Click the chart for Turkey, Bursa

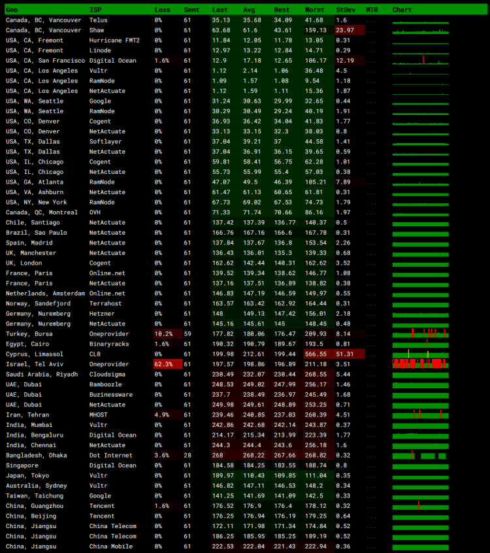pos(420,333)
